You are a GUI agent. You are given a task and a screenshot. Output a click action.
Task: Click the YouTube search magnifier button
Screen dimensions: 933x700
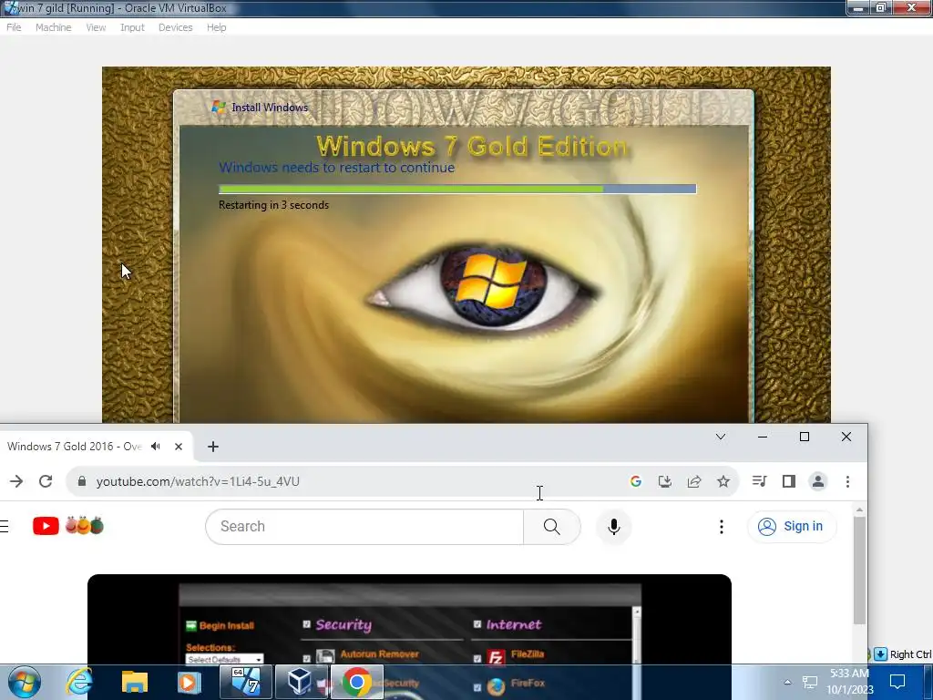[551, 526]
